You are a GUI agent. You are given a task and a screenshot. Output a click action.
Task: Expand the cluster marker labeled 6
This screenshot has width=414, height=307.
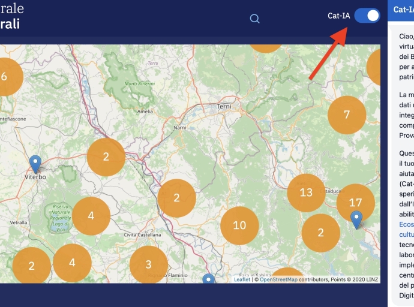5,76
